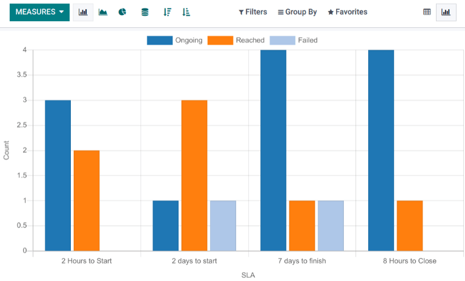Click Reached bar for 8 Hours to Close
Image resolution: width=465 pixels, height=281 pixels.
[410, 225]
